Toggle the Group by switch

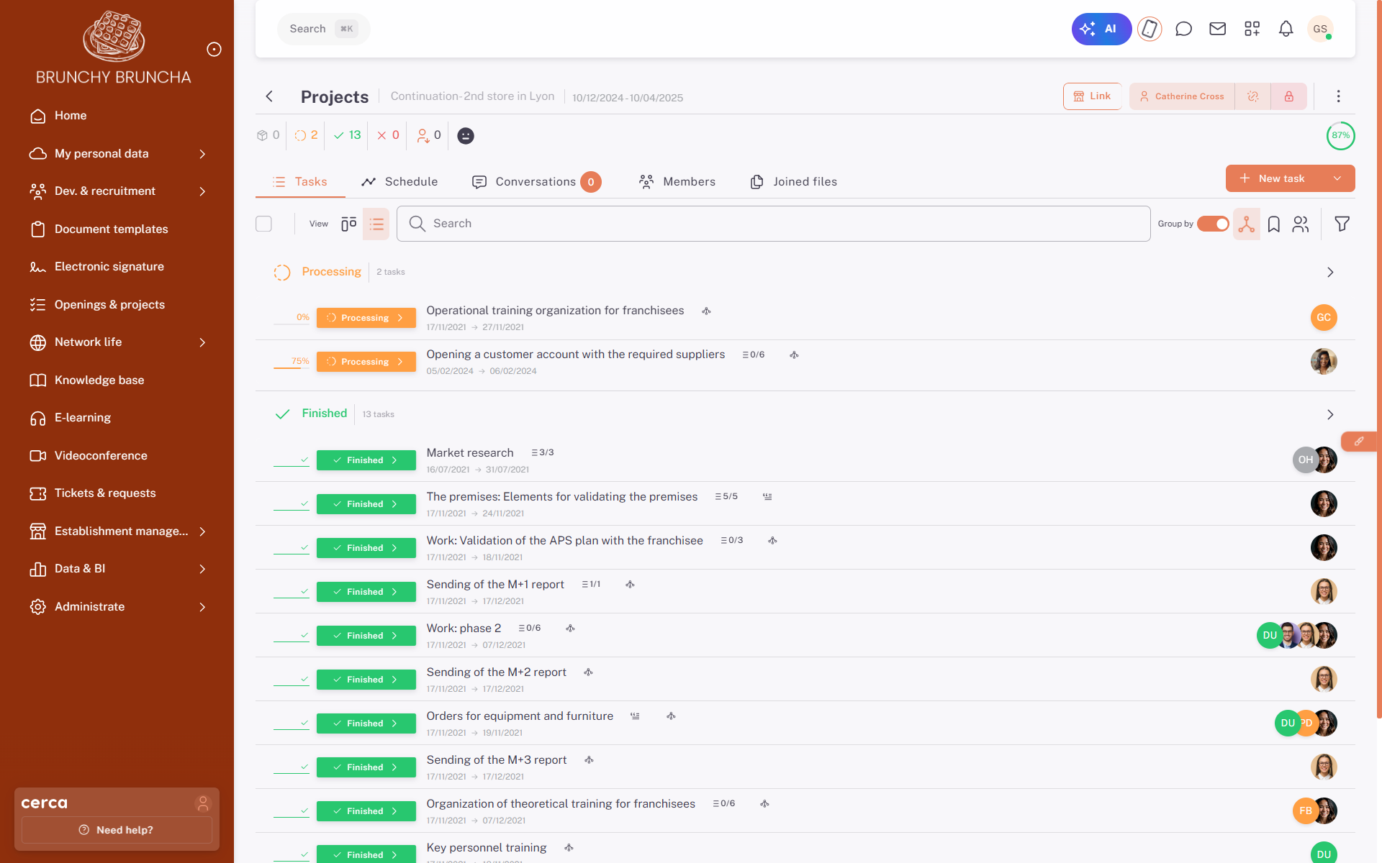pyautogui.click(x=1213, y=224)
